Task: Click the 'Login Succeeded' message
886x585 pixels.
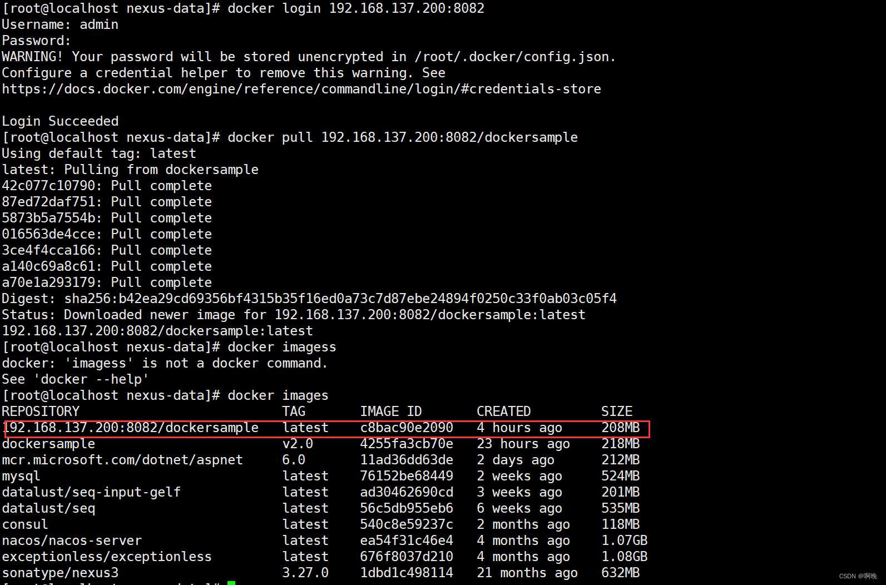Action: (60, 121)
